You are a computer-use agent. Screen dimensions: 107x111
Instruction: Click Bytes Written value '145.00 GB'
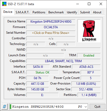click(38, 89)
